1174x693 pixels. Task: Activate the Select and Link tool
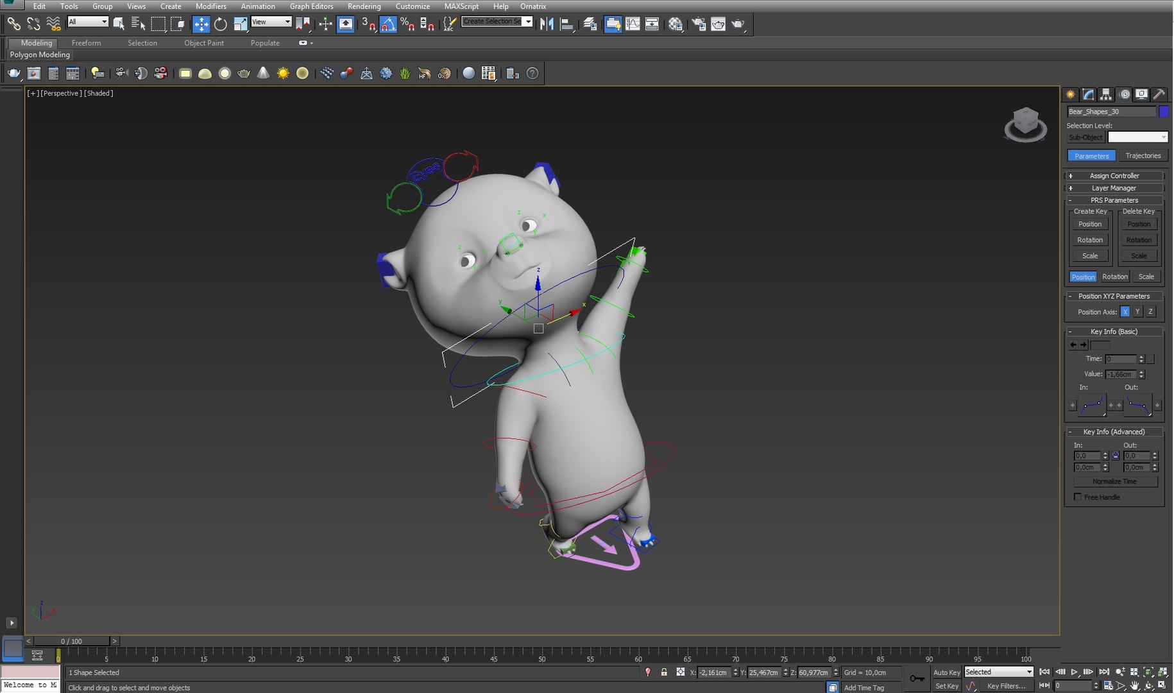tap(13, 24)
